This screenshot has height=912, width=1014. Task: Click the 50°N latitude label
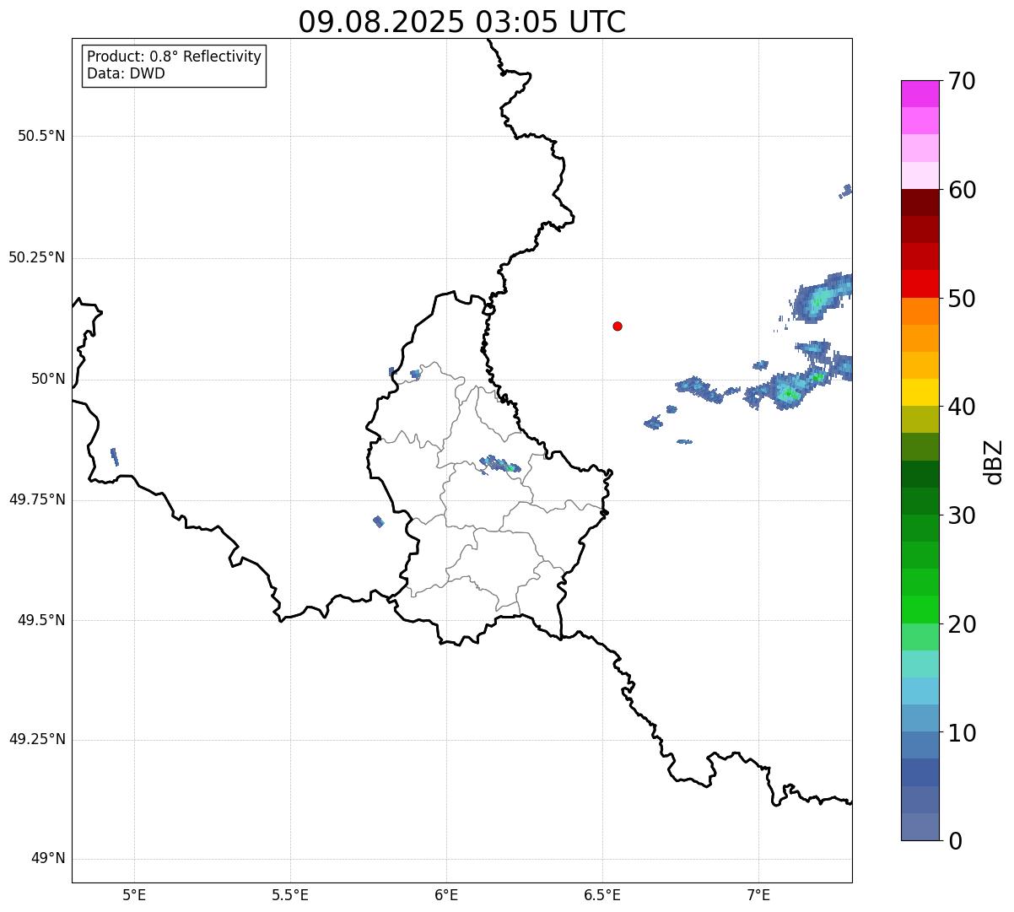[x=48, y=379]
